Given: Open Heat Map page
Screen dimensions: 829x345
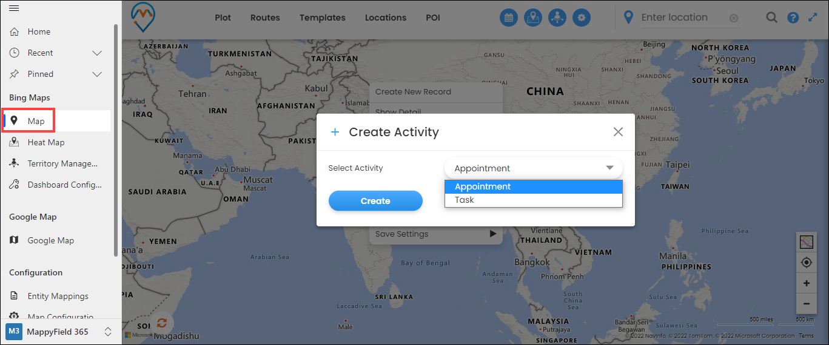Looking at the screenshot, I should point(45,142).
